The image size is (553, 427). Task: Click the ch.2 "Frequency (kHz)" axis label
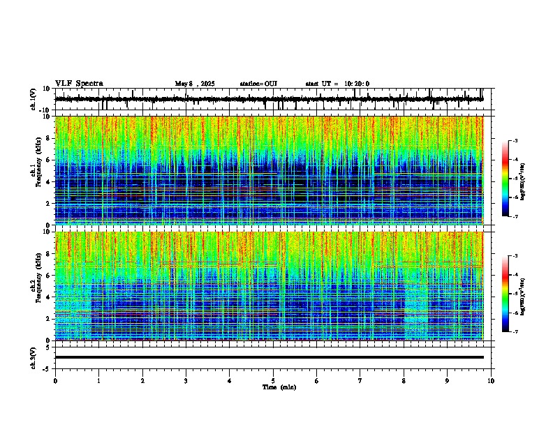point(38,277)
